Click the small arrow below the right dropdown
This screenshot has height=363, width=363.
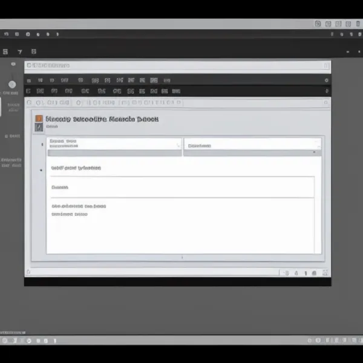tap(314, 152)
